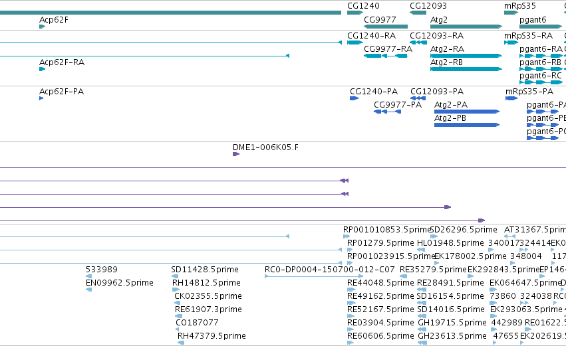Select the GH23613.5prime EST label
Viewport: 566px width, 346px height.
(452, 336)
